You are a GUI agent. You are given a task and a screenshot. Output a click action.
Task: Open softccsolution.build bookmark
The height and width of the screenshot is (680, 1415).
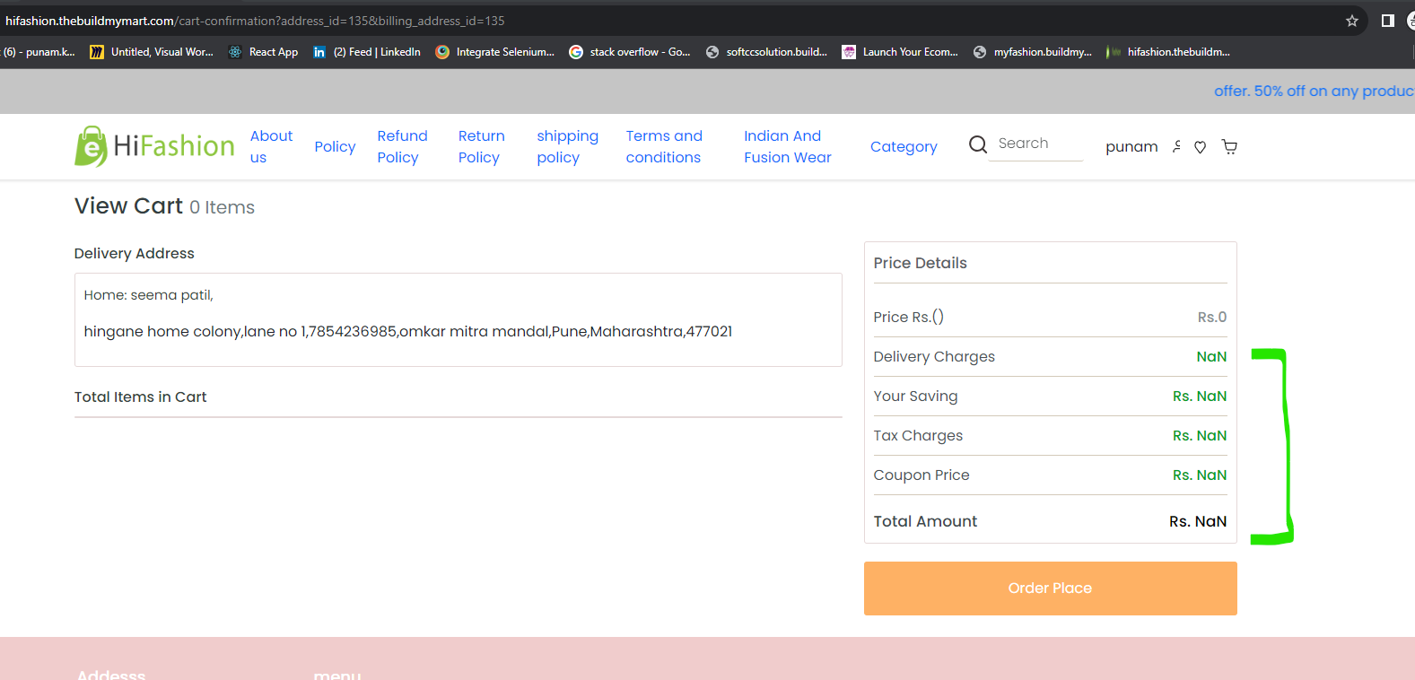coord(767,52)
